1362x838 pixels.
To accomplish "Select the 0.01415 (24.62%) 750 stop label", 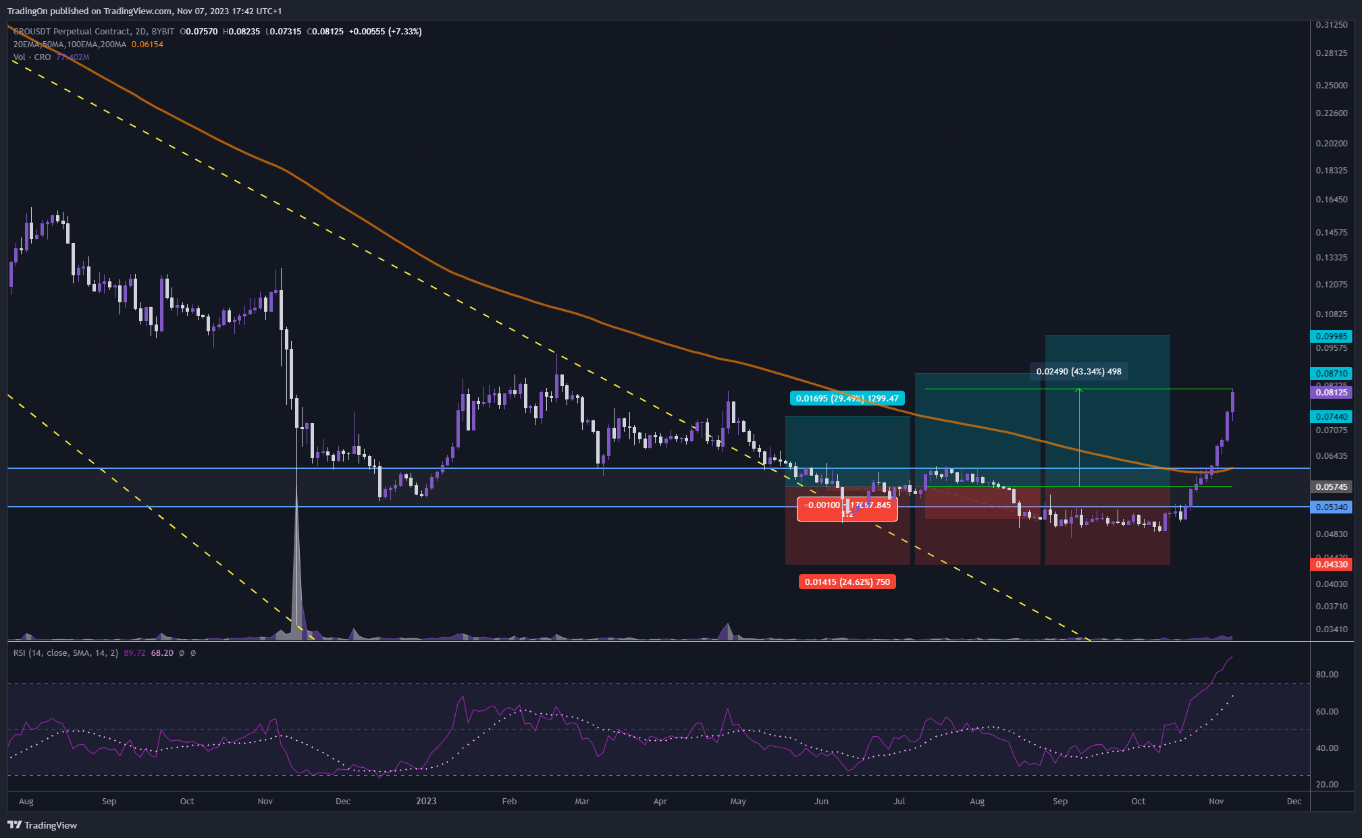I will [847, 582].
